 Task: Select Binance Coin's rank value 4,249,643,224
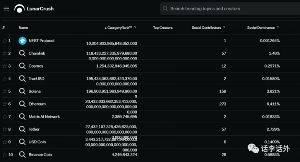[x=124, y=154]
